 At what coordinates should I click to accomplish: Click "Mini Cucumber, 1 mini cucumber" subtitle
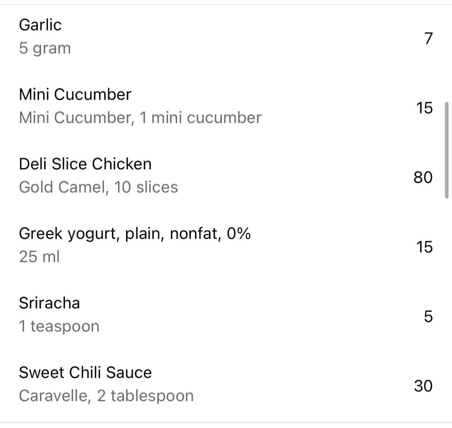click(x=140, y=118)
